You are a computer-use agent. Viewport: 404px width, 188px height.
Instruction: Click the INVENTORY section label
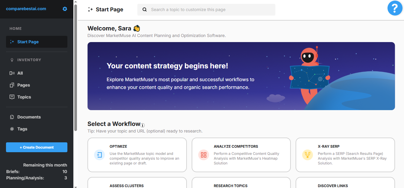point(29,60)
